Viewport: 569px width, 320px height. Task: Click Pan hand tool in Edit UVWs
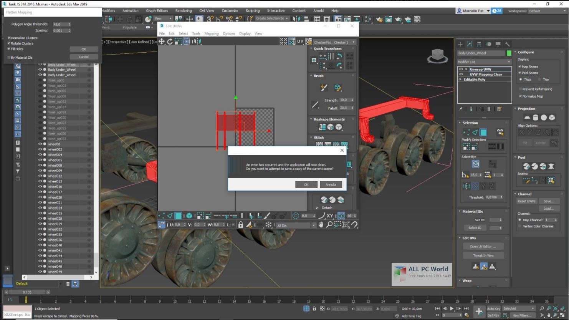(x=321, y=225)
